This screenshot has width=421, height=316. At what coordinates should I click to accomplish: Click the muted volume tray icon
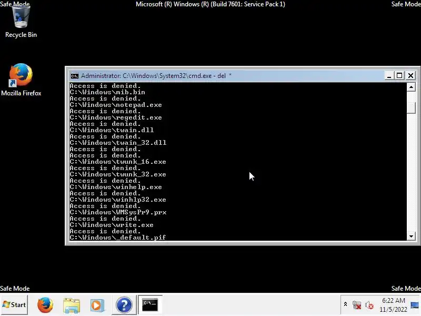tap(369, 305)
